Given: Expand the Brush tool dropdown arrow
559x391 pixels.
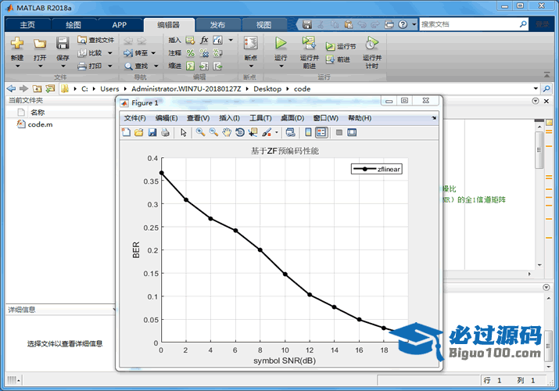Looking at the screenshot, I should [276, 133].
